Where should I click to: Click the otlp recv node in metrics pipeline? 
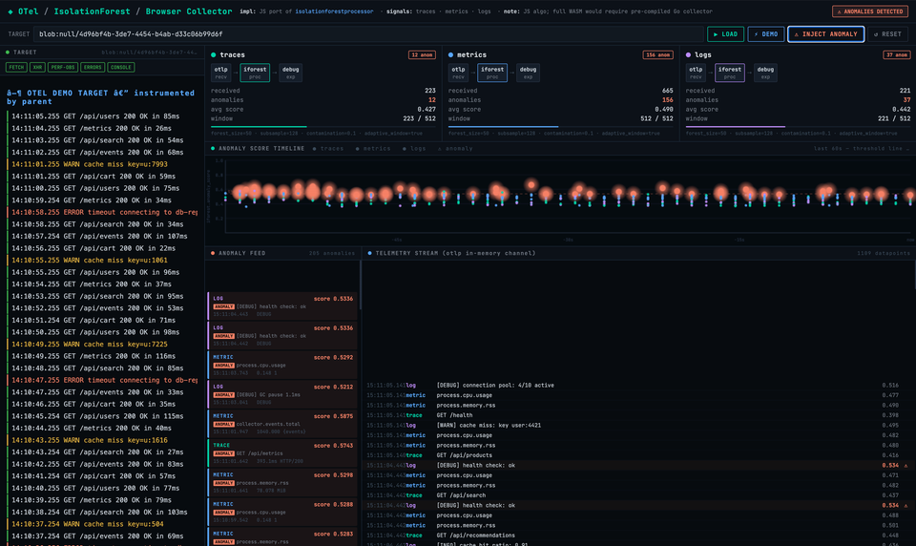point(458,73)
